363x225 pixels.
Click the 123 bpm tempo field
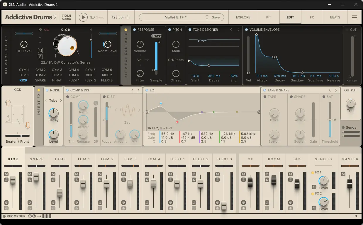tap(118, 17)
